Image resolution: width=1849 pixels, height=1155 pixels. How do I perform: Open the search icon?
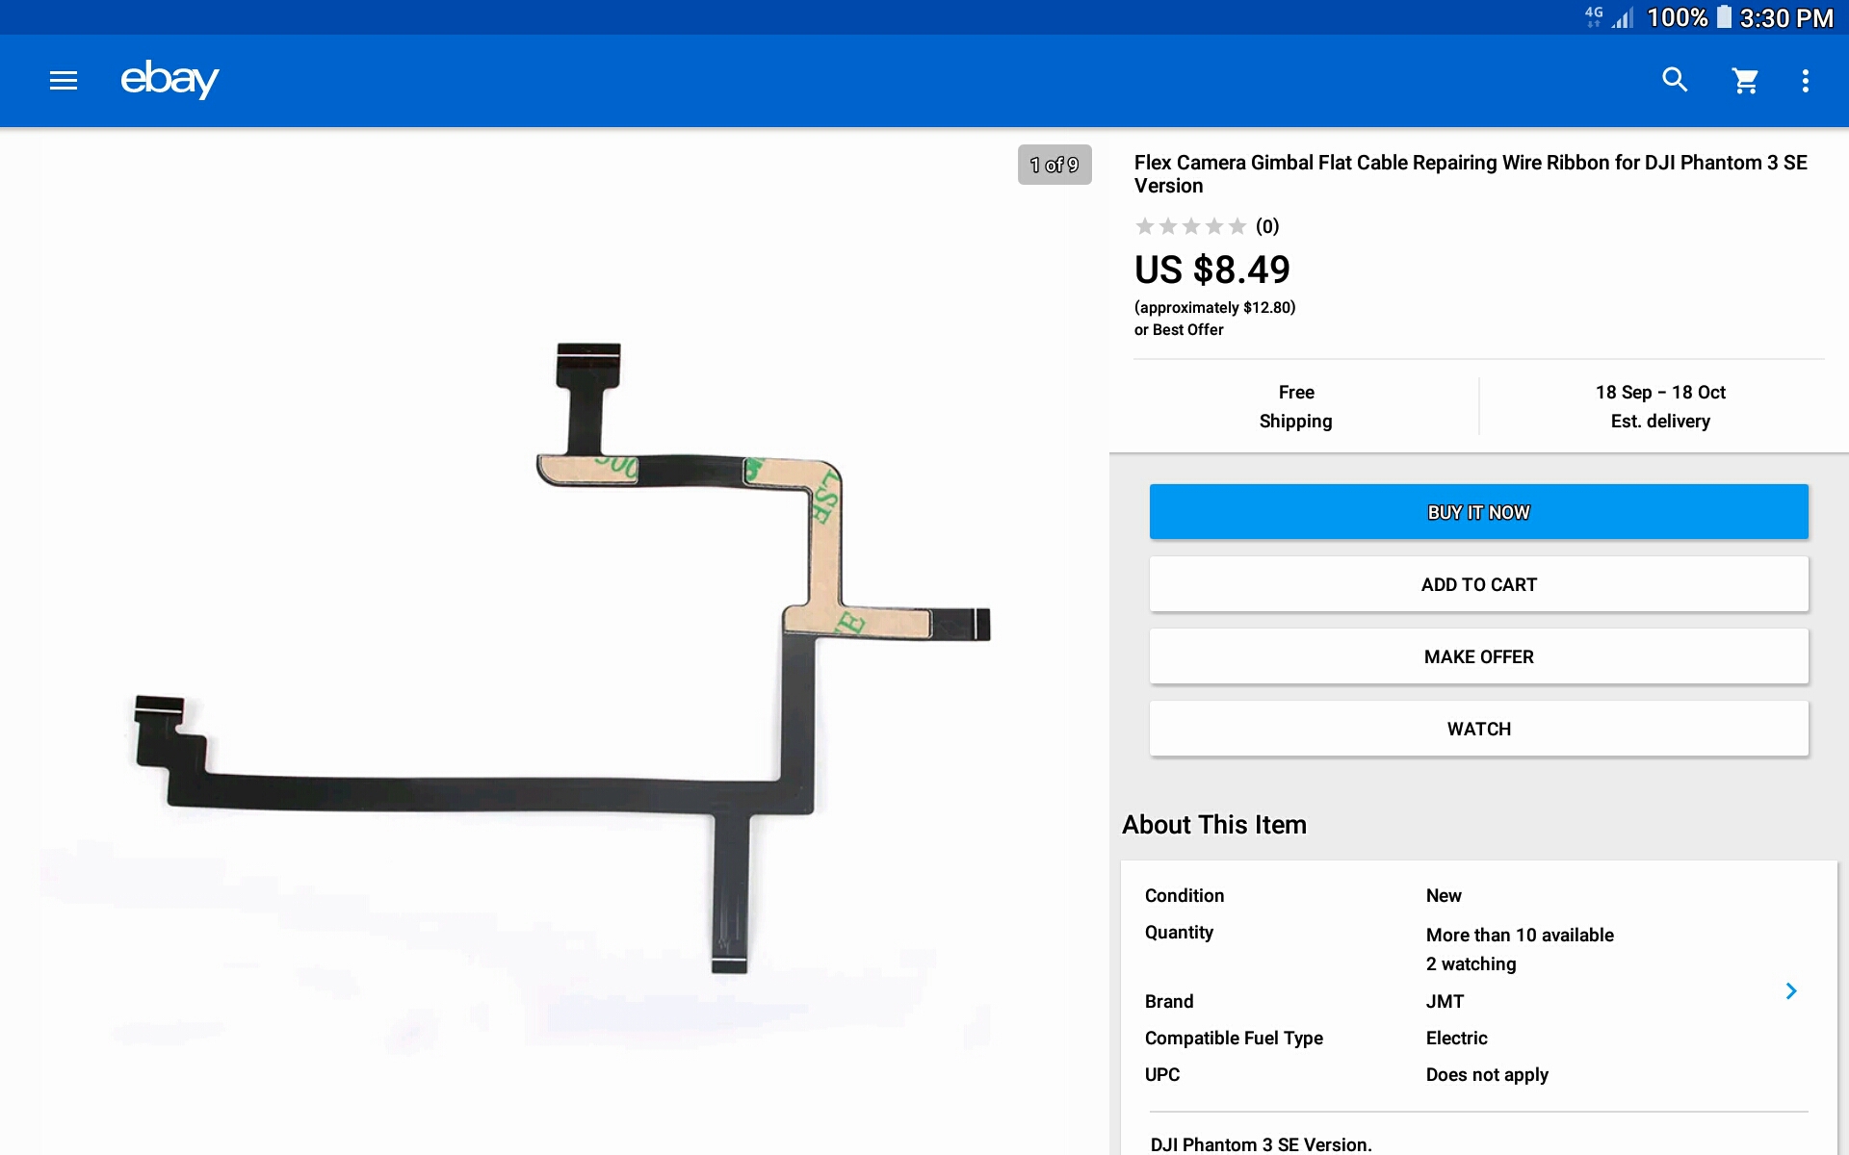tap(1675, 80)
